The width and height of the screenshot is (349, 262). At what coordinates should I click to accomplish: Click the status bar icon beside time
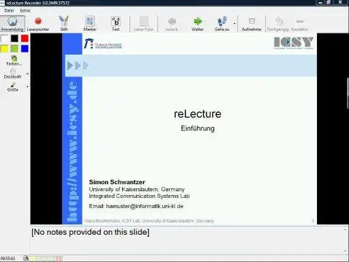click(x=26, y=258)
